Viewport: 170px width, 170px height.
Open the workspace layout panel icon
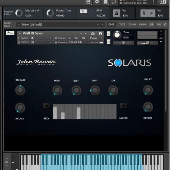pos(105,2)
